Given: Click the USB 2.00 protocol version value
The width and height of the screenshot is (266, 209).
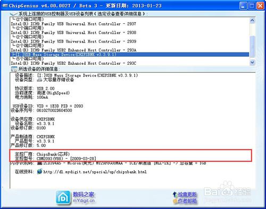Looking at the screenshot, I should [x=46, y=89].
